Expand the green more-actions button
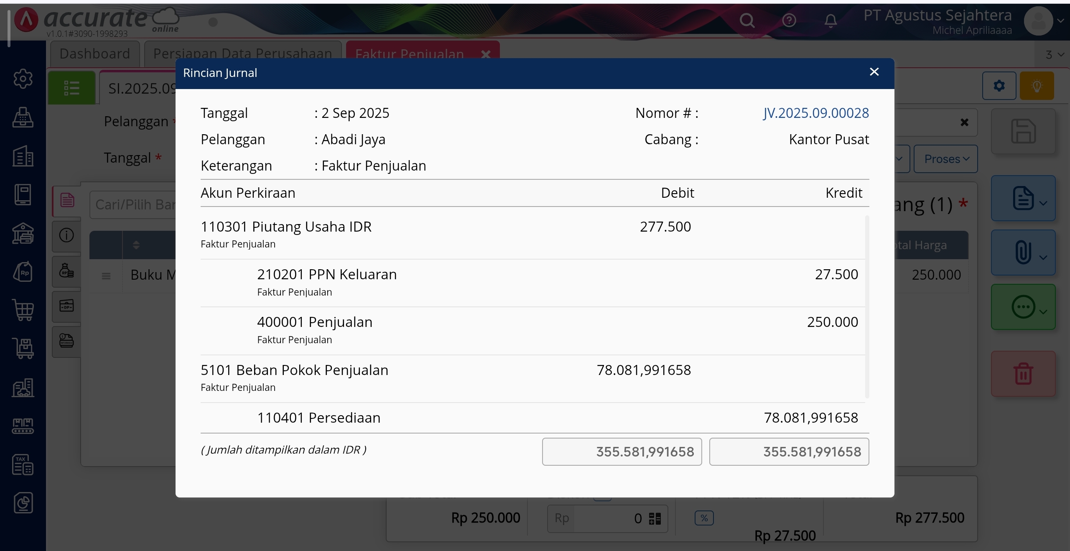Viewport: 1070px width, 551px height. [x=1023, y=307]
